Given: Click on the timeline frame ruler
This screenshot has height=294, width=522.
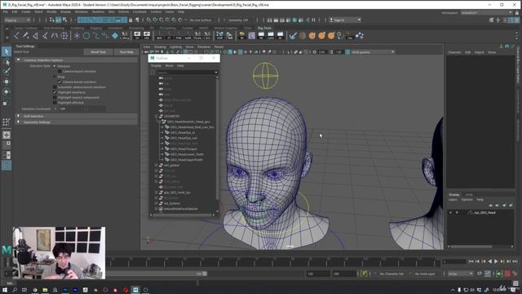Looking at the screenshot, I should pyautogui.click(x=272, y=261).
